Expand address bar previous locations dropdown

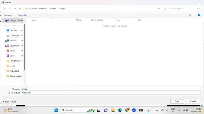pyautogui.click(x=159, y=9)
